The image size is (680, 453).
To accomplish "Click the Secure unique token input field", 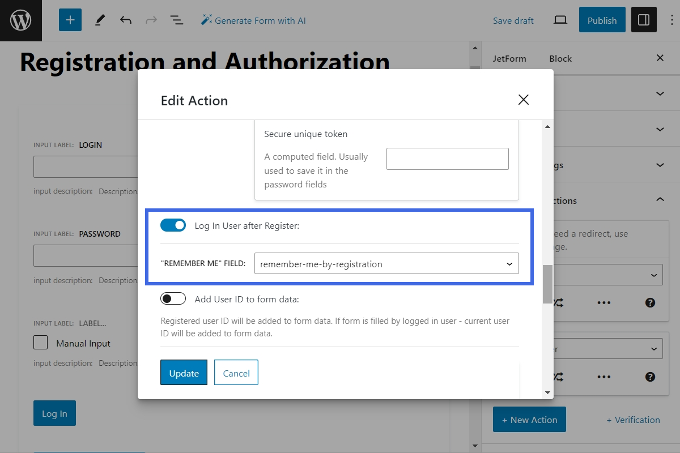I will click(447, 159).
